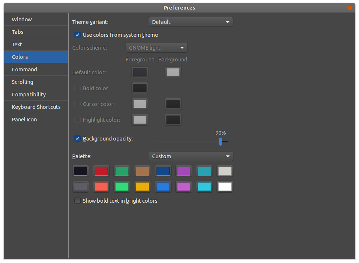Click the Background opacity slider handle
The width and height of the screenshot is (359, 263).
pyautogui.click(x=221, y=142)
